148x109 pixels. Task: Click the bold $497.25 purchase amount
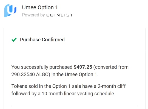83,67
